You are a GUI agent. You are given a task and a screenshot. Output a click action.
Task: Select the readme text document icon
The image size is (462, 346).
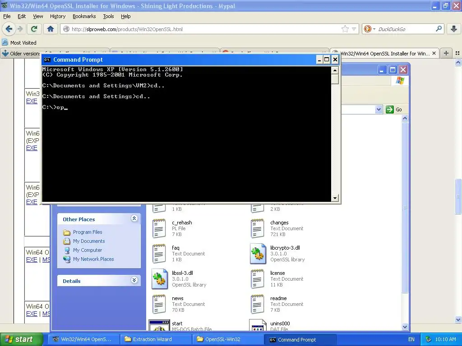click(257, 304)
